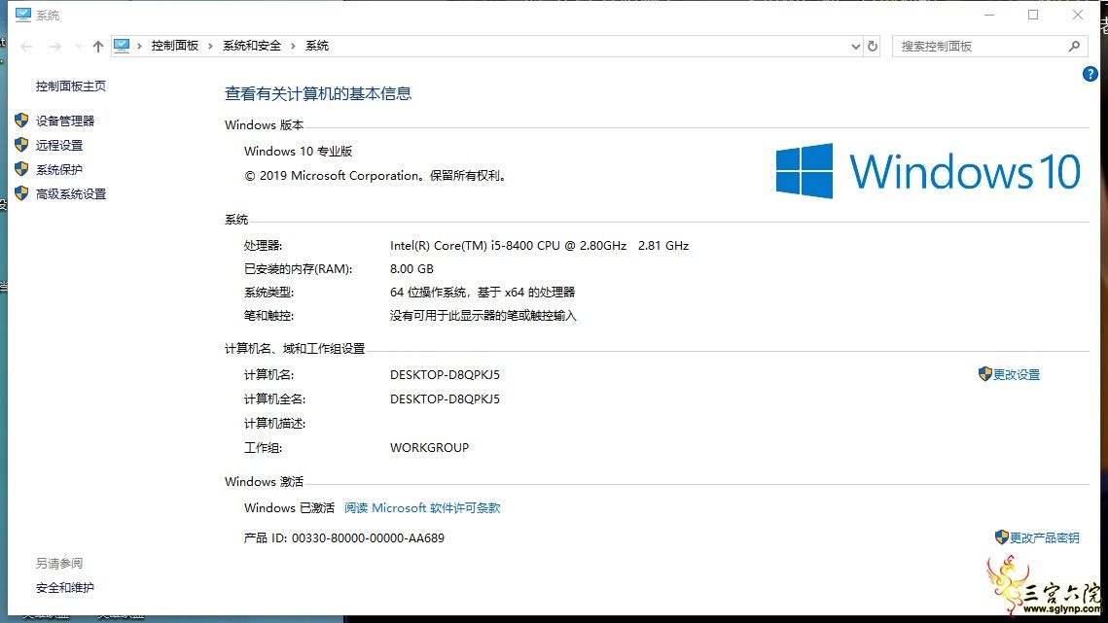Open help with the blue question mark
Image resolution: width=1108 pixels, height=623 pixels.
pyautogui.click(x=1090, y=74)
